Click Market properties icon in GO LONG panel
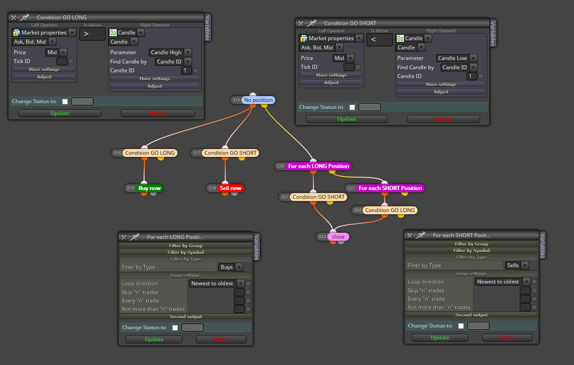 coord(16,33)
